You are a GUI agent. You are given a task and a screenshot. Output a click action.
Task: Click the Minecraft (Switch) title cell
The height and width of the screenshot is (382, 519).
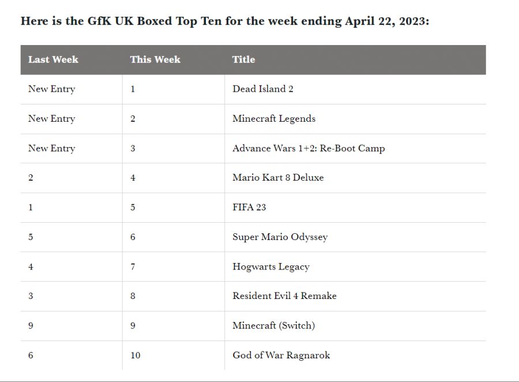pos(273,325)
